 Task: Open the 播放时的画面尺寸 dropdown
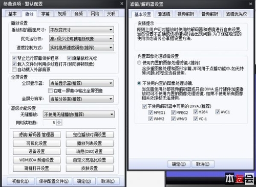point(81,30)
